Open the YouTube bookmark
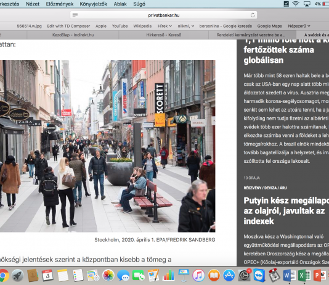Screen dimensions: 329x285 tap(120, 26)
